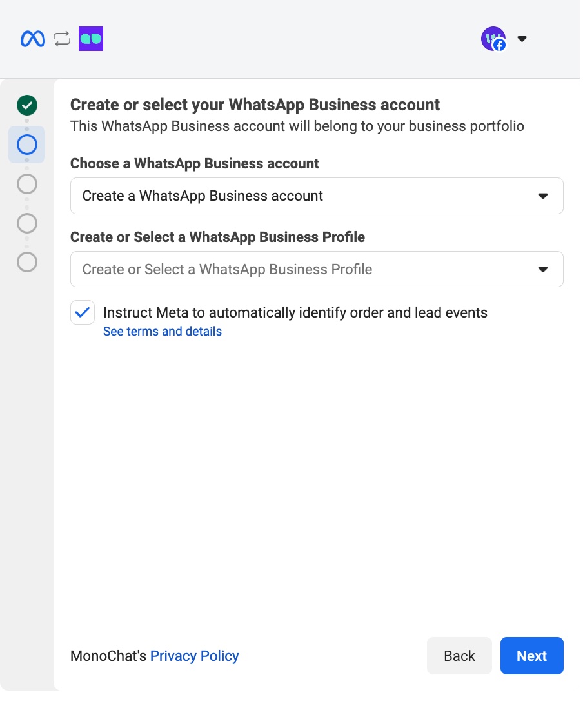Viewport: 583px width, 706px height.
Task: Expand the account menu arrow beside the avatar
Action: point(522,39)
